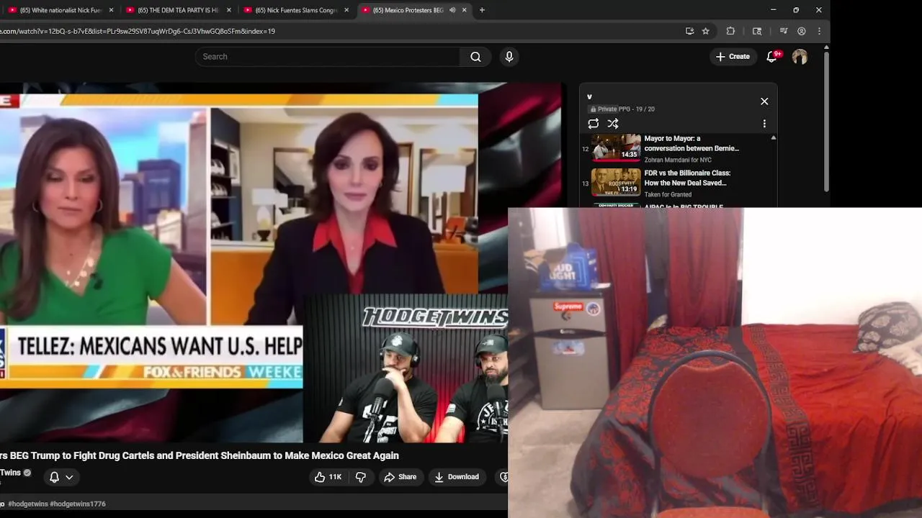The width and height of the screenshot is (922, 518).
Task: Close the playlist panel
Action: point(764,101)
